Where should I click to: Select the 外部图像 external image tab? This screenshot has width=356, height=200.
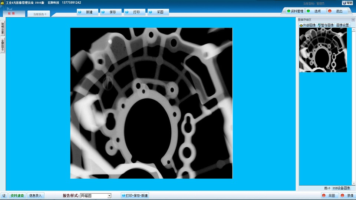click(307, 25)
